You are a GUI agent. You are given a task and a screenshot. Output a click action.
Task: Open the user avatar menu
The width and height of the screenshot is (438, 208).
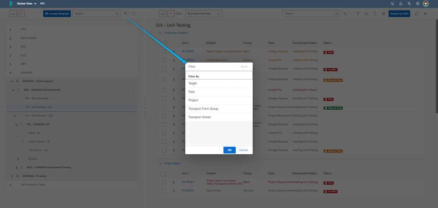426,3
